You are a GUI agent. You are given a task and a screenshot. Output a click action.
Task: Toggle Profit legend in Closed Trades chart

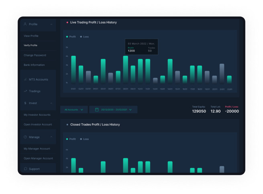click(x=71, y=139)
